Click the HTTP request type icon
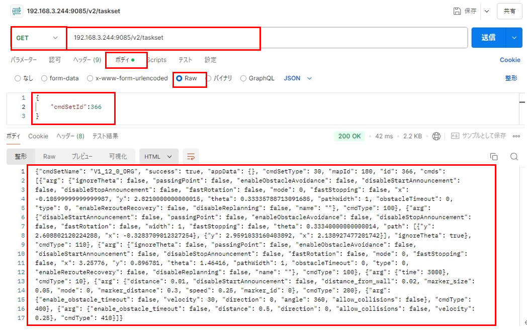This screenshot has width=527, height=331. (x=16, y=11)
